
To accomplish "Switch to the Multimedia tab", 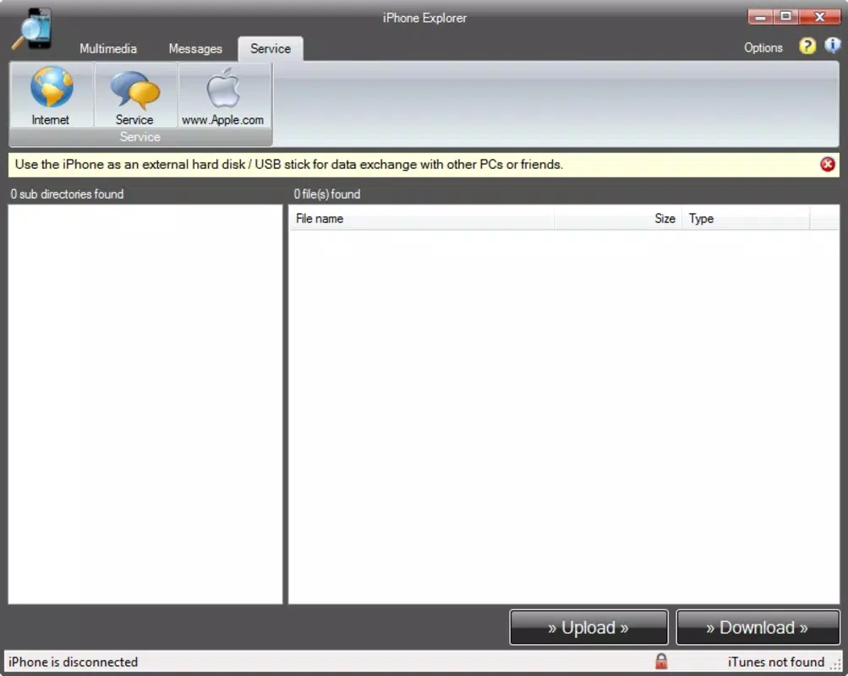I will point(108,49).
